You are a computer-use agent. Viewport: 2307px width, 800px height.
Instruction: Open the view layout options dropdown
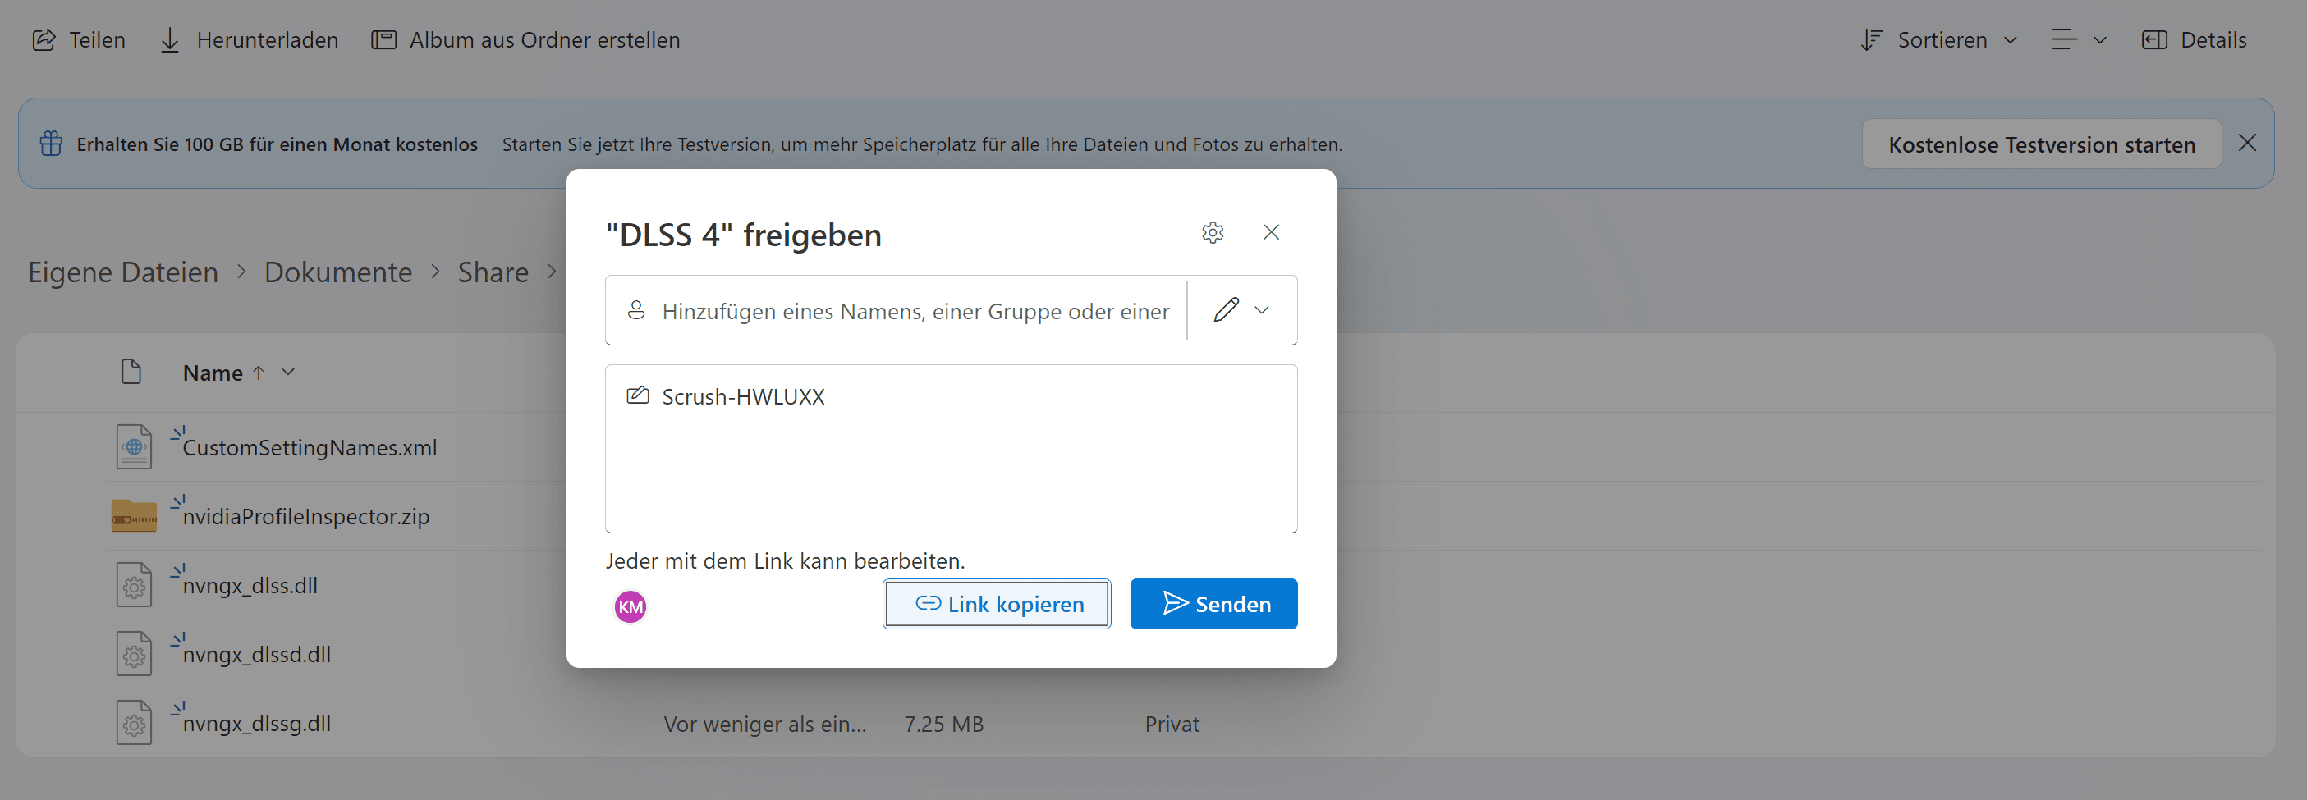[x=2079, y=40]
